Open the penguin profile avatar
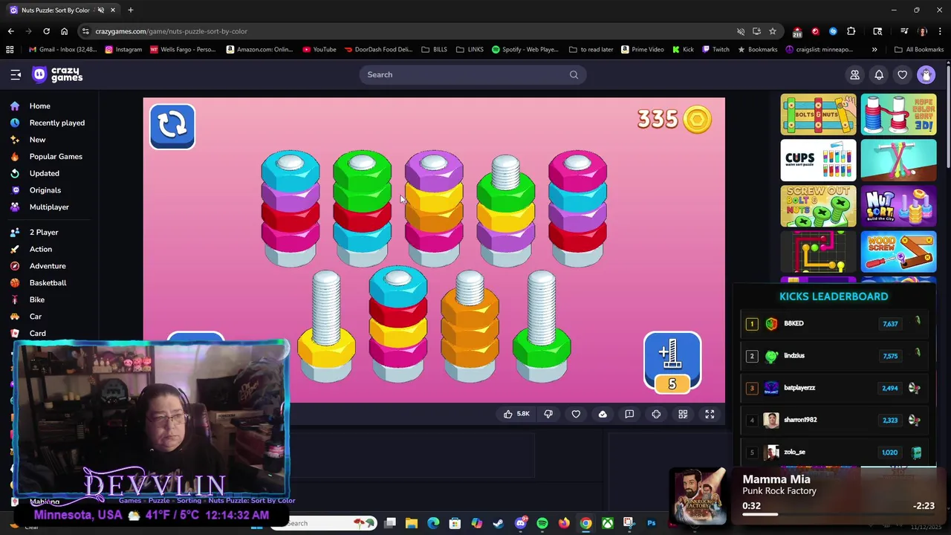This screenshot has width=951, height=535. pos(926,74)
